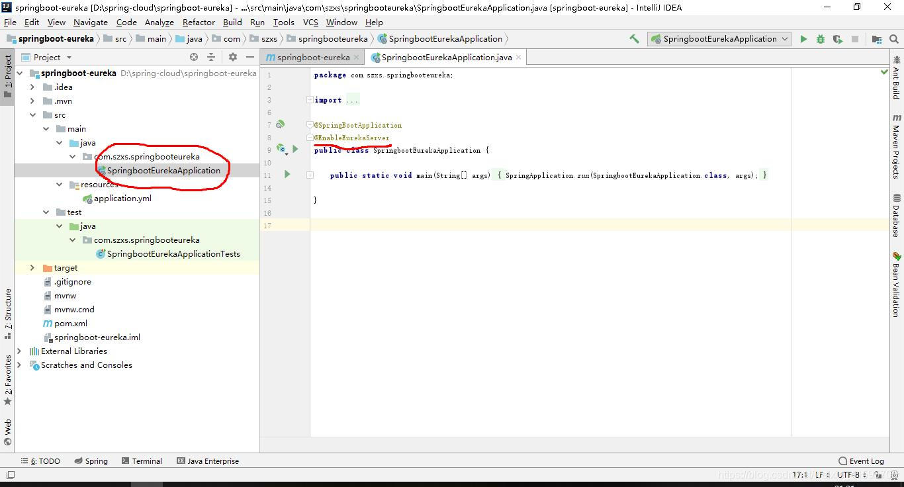
Task: Click the springbooteureka breadcrumb folder
Action: pyautogui.click(x=327, y=39)
